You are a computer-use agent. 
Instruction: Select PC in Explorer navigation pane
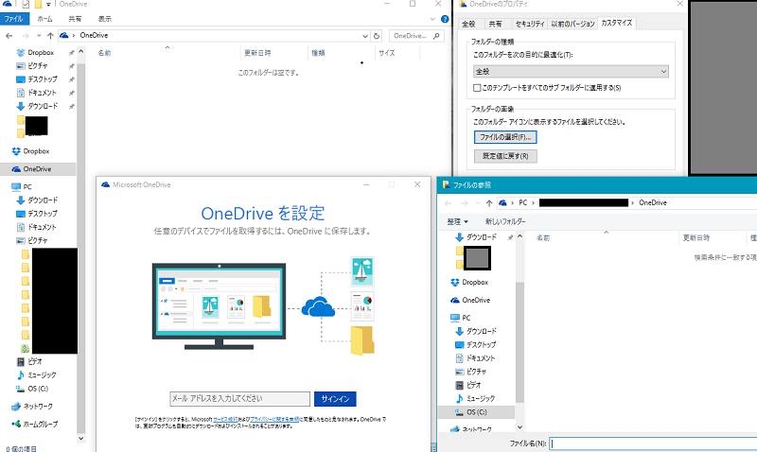click(27, 186)
